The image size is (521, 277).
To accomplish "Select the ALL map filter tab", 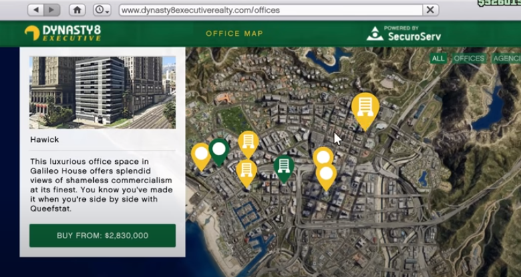I will click(x=438, y=59).
